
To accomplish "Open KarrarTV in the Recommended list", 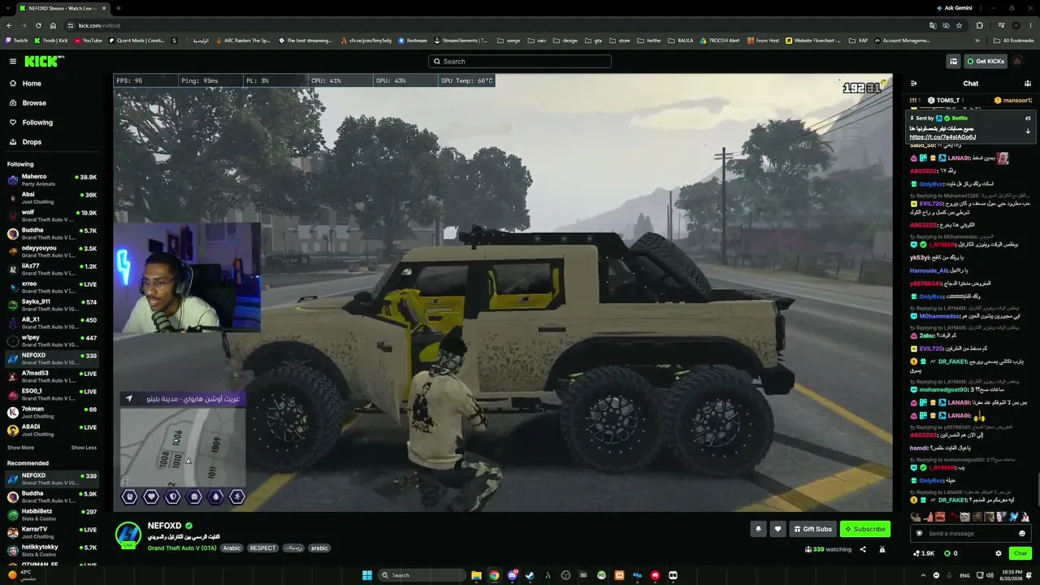I will 52,533.
